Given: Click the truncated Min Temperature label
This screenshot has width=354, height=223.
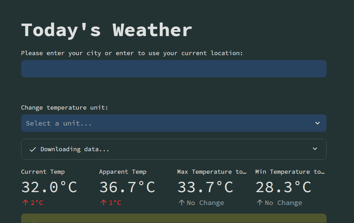Looking at the screenshot, I should pos(290,172).
